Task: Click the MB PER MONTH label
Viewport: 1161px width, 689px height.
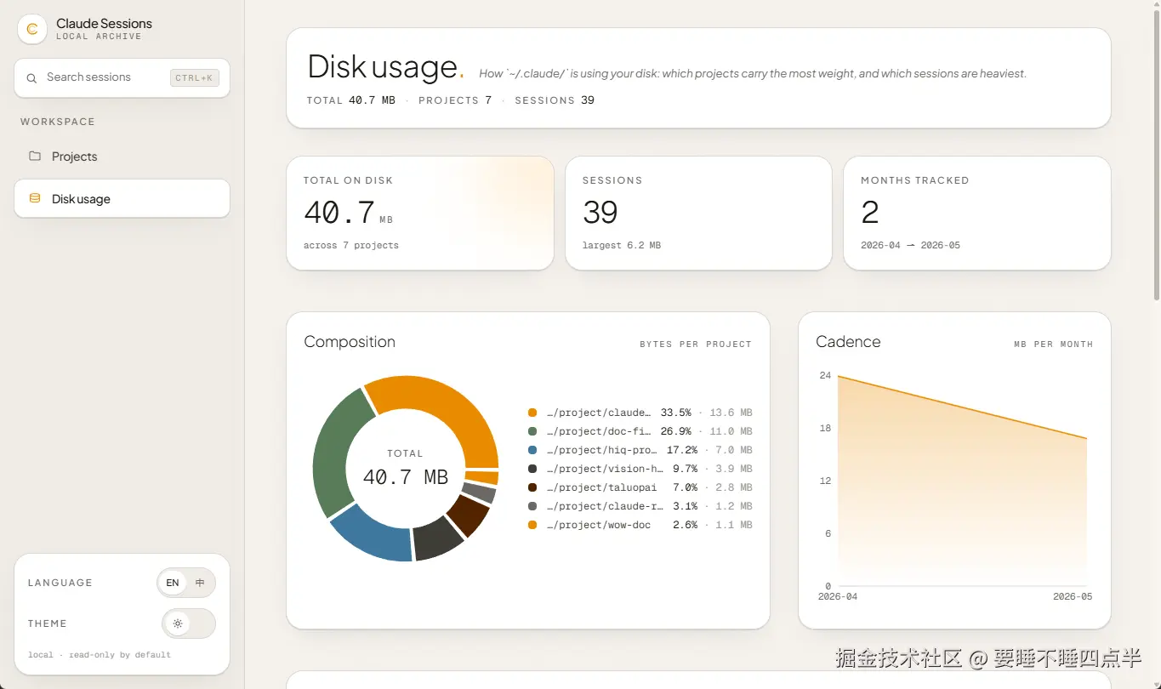Action: click(x=1053, y=344)
